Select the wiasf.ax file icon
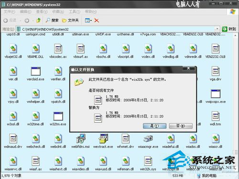The width and height of the screenshot is (239, 179). click(x=35, y=161)
